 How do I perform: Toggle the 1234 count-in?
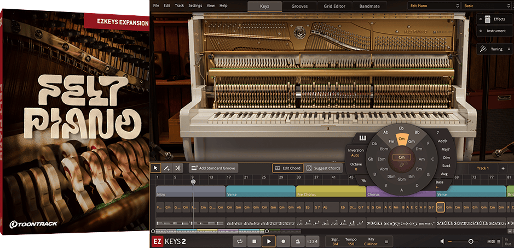click(312, 241)
